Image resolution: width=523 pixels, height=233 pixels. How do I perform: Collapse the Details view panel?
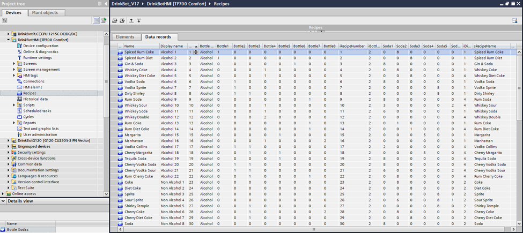[x=3, y=201]
